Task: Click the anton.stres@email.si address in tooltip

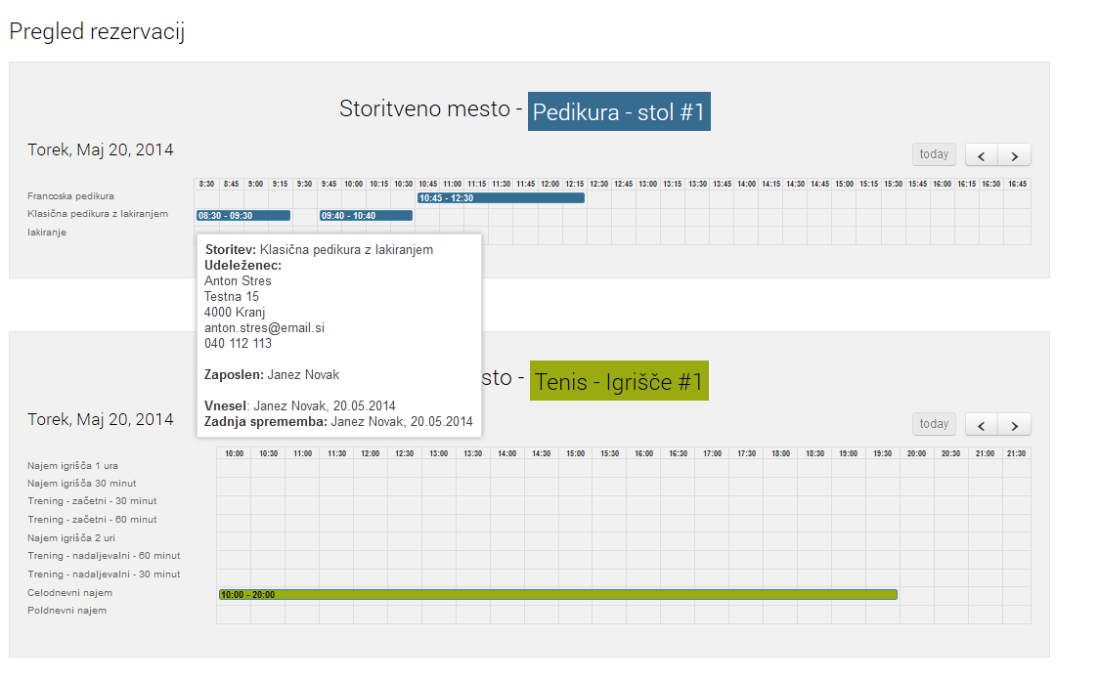Action: [264, 328]
